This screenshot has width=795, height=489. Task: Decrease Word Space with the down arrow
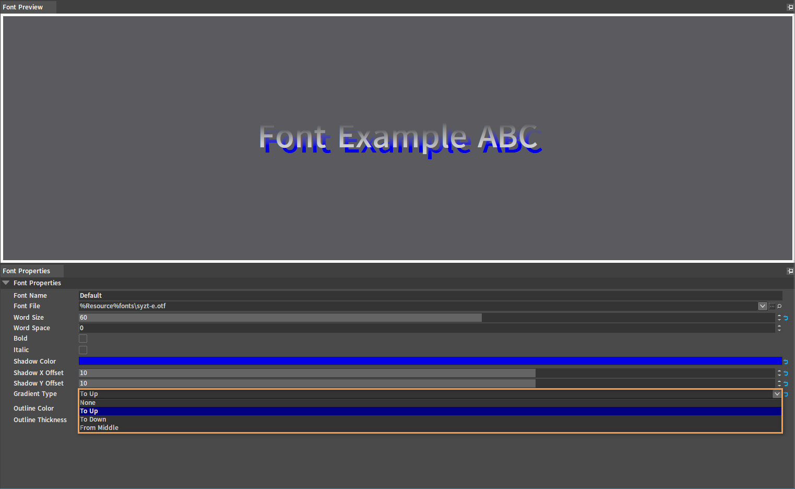[779, 330]
